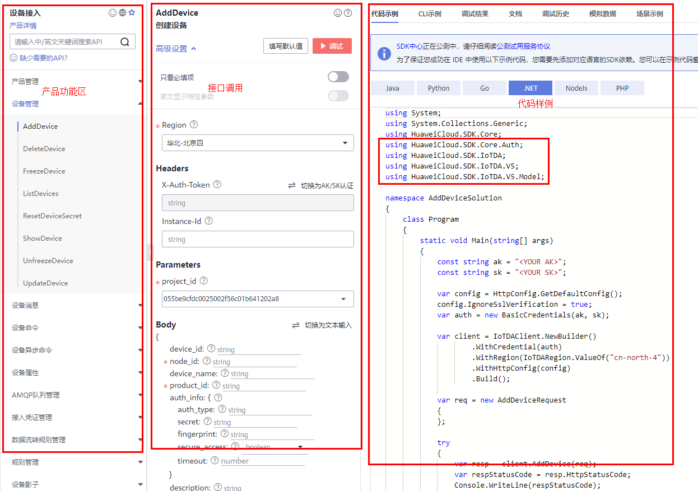Click the help icon next to description
The width and height of the screenshot is (698, 491).
point(218,488)
